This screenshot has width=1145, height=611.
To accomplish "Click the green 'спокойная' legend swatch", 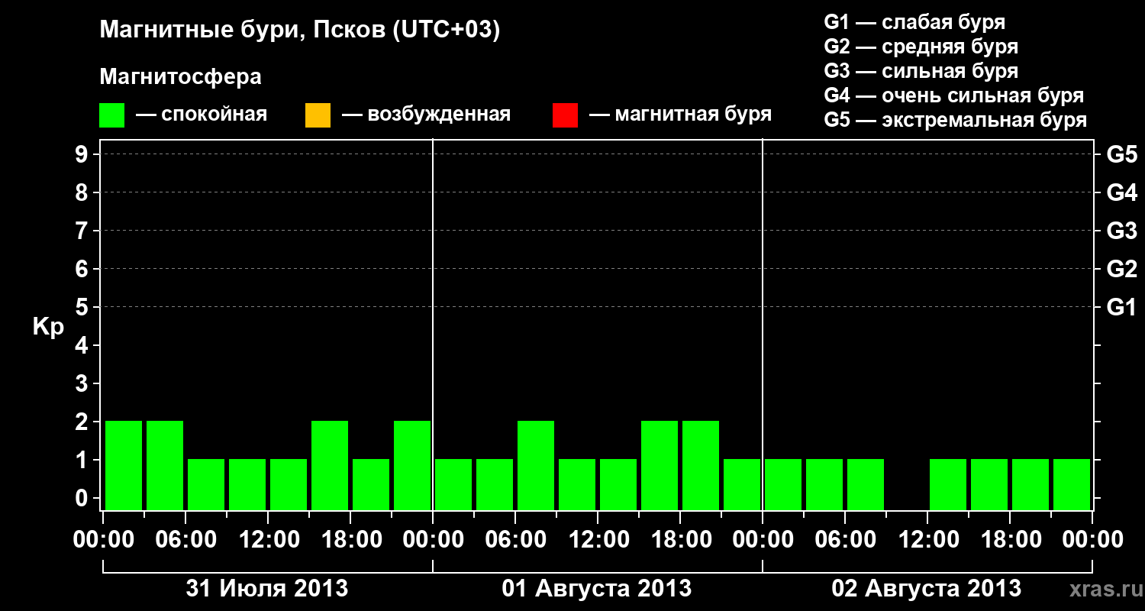I will tap(112, 115).
